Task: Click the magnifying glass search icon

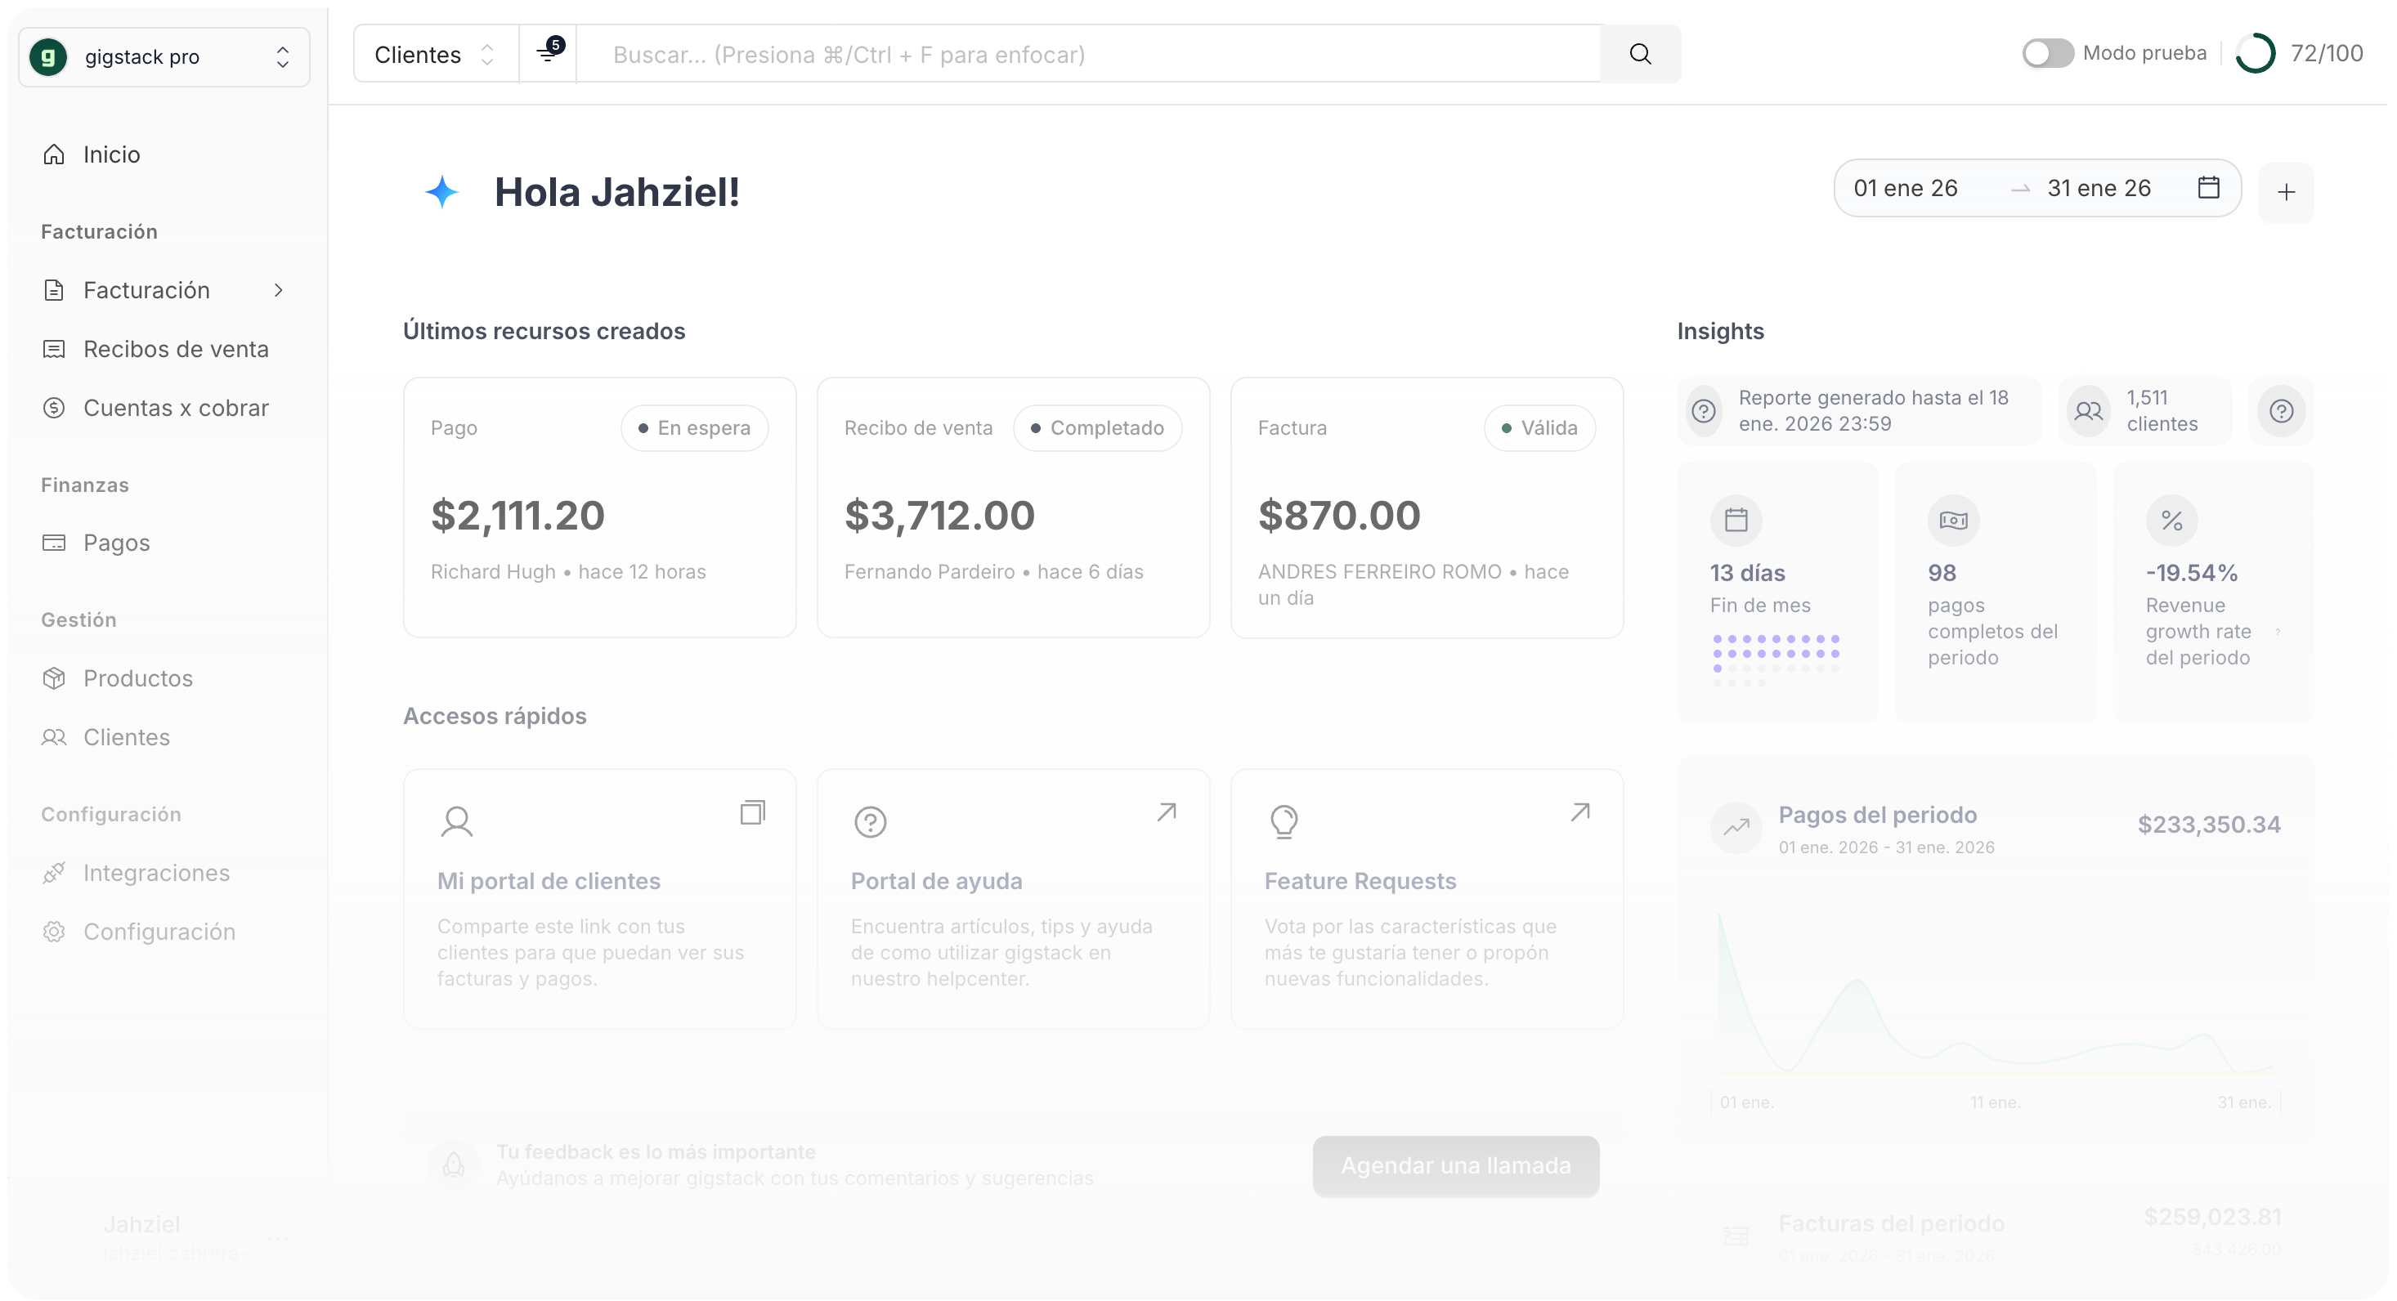Action: click(x=1641, y=54)
